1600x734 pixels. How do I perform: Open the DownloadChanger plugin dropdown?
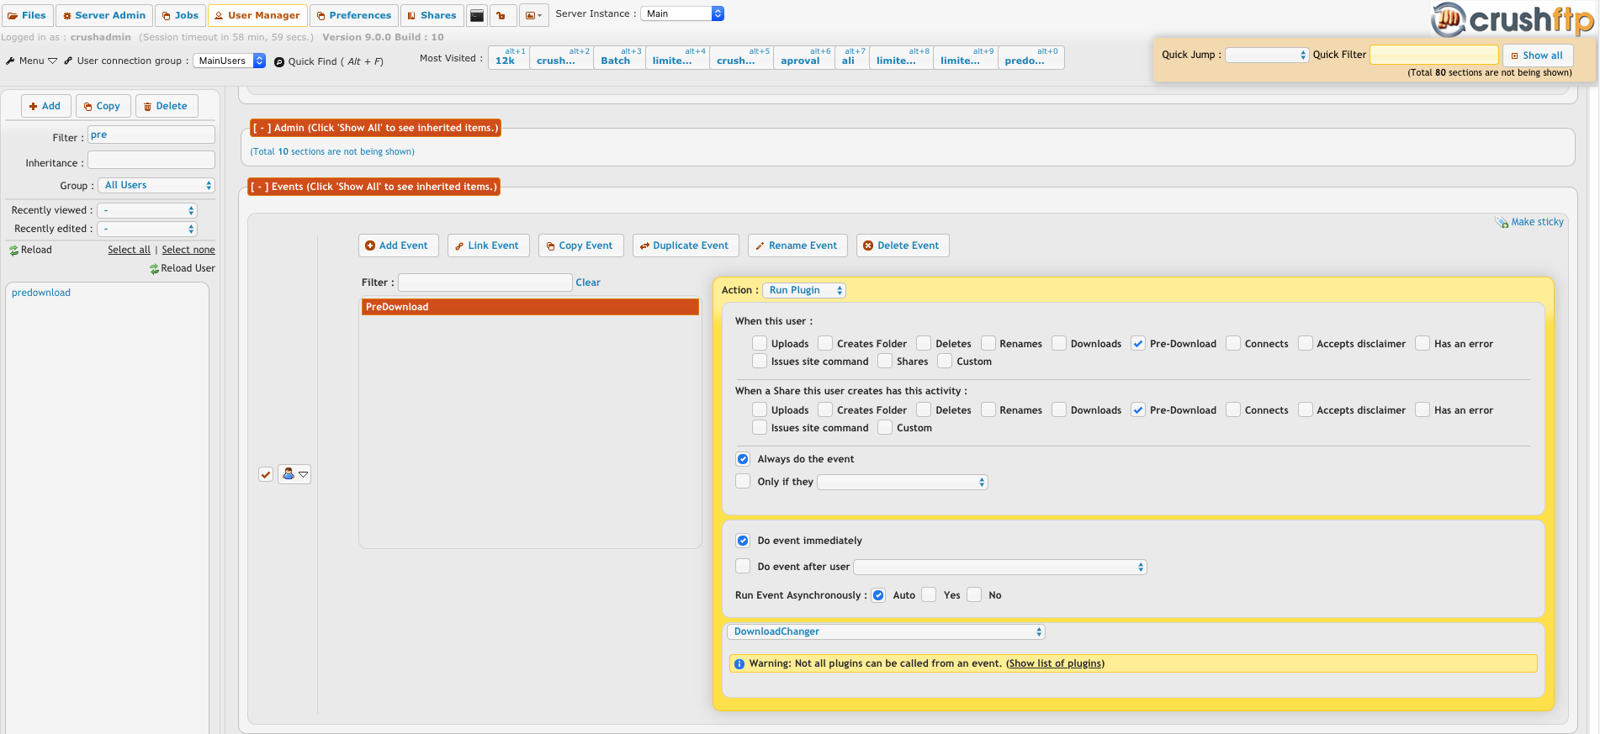click(886, 632)
